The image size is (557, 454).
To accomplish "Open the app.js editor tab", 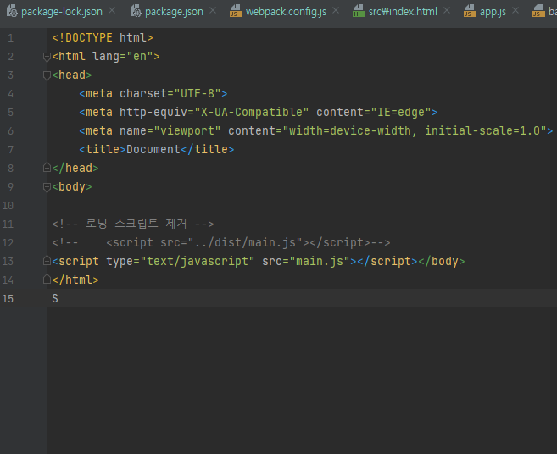I will click(x=493, y=12).
